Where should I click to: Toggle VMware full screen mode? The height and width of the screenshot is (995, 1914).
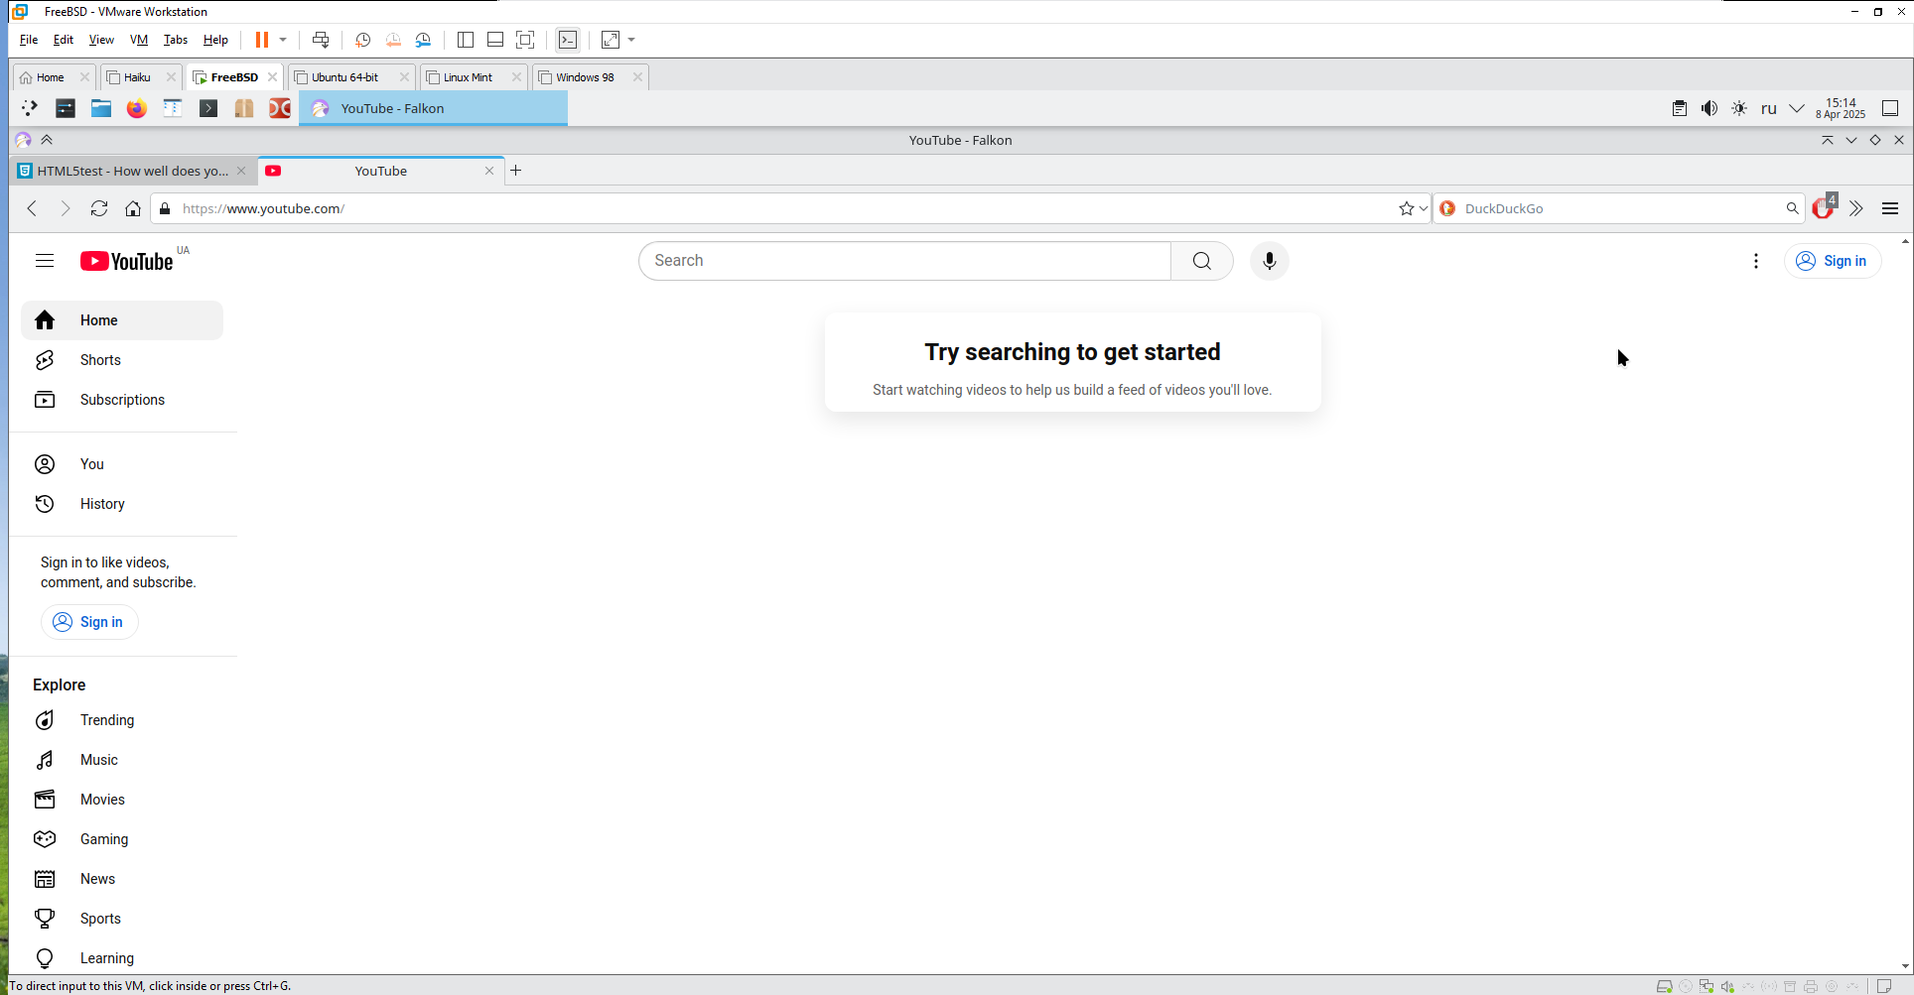[525, 40]
